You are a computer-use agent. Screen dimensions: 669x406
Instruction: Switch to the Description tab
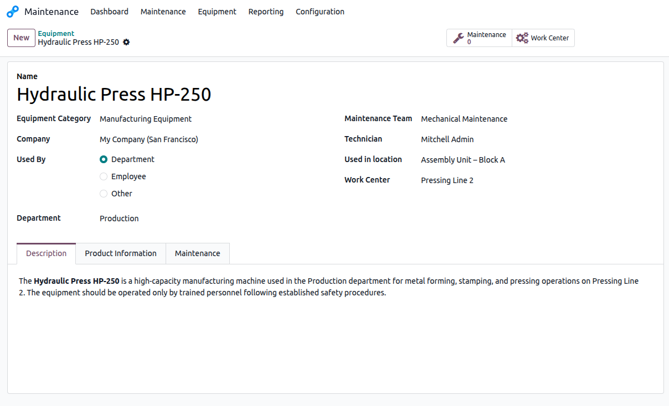pyautogui.click(x=47, y=253)
